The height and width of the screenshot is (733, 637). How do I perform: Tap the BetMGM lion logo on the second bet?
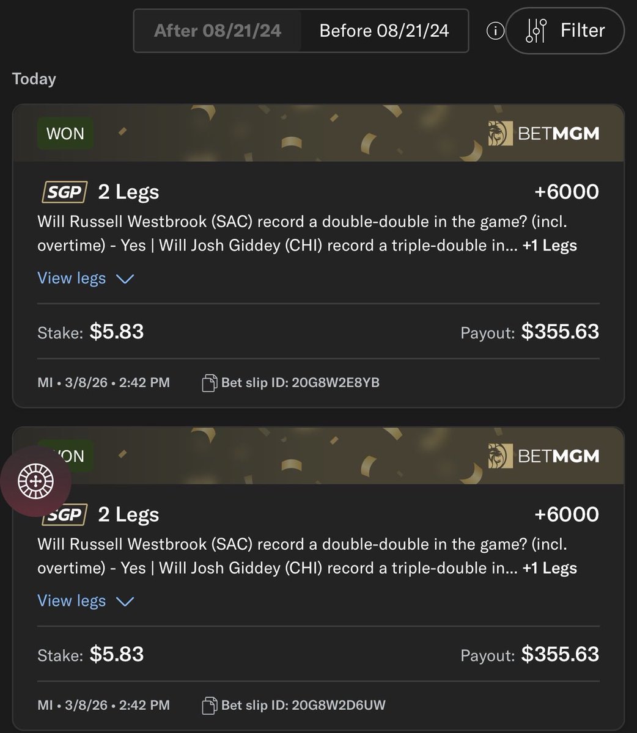499,456
